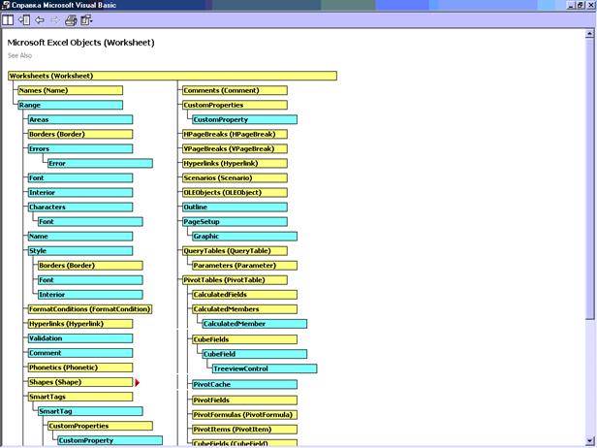Click Phonetics (Phonetic) box
Image resolution: width=597 pixels, height=448 pixels.
[80, 368]
